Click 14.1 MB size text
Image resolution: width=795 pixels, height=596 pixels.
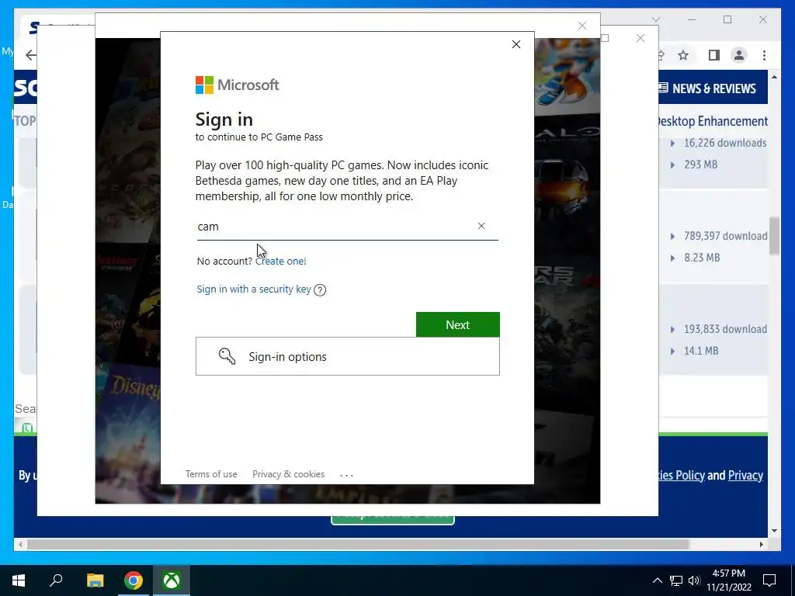click(701, 351)
